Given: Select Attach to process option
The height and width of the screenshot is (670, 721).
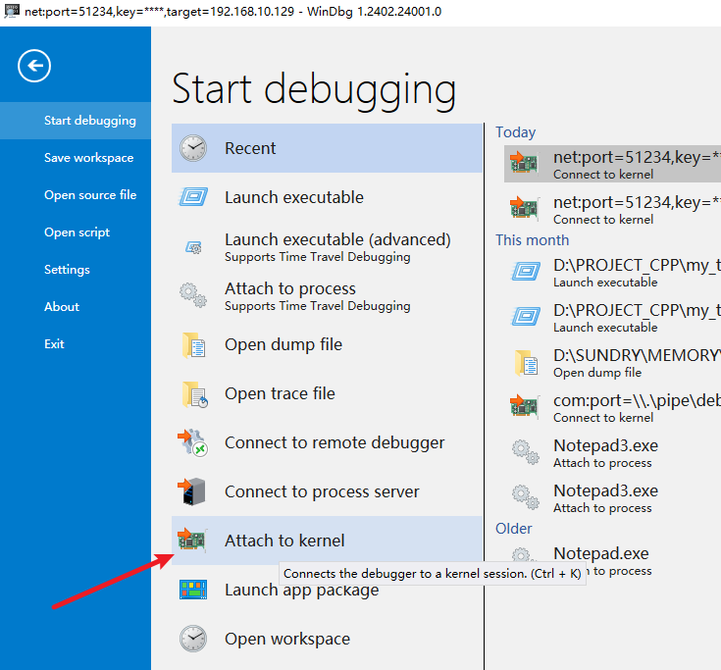Looking at the screenshot, I should [x=327, y=295].
